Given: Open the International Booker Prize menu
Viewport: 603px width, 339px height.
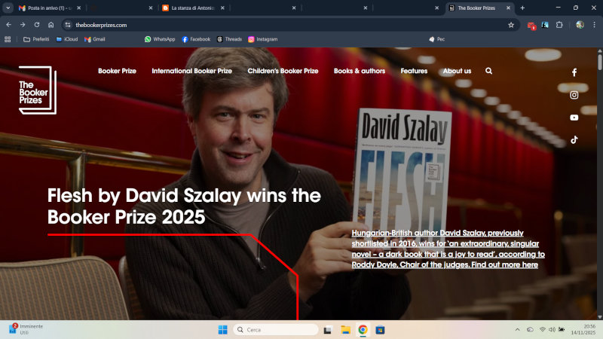Looking at the screenshot, I should [191, 71].
